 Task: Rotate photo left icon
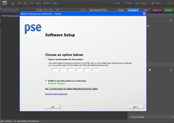point(46,10)
